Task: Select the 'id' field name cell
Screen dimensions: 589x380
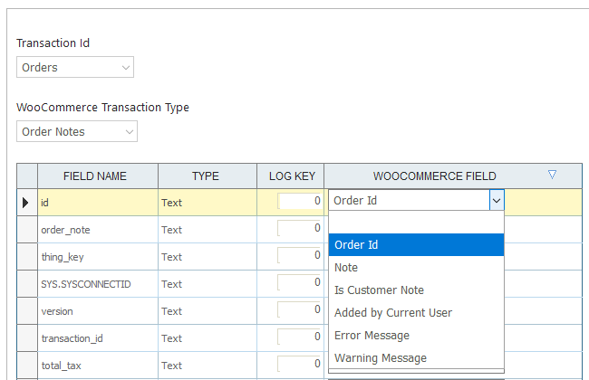Action: [x=98, y=203]
